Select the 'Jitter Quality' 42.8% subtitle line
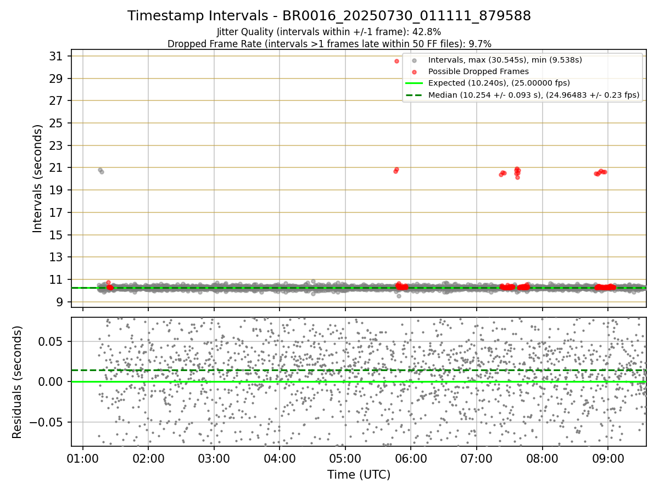Viewport: 659px width, 494px height. pos(329,32)
